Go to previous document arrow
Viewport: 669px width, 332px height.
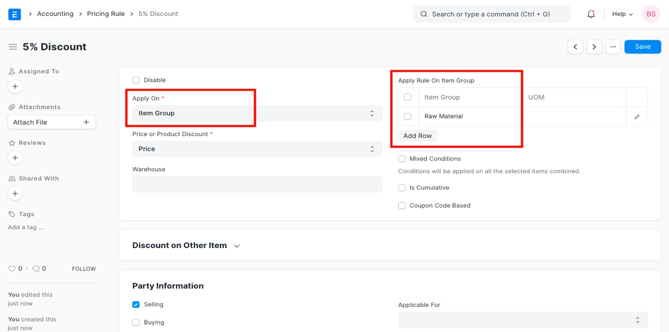pos(575,47)
